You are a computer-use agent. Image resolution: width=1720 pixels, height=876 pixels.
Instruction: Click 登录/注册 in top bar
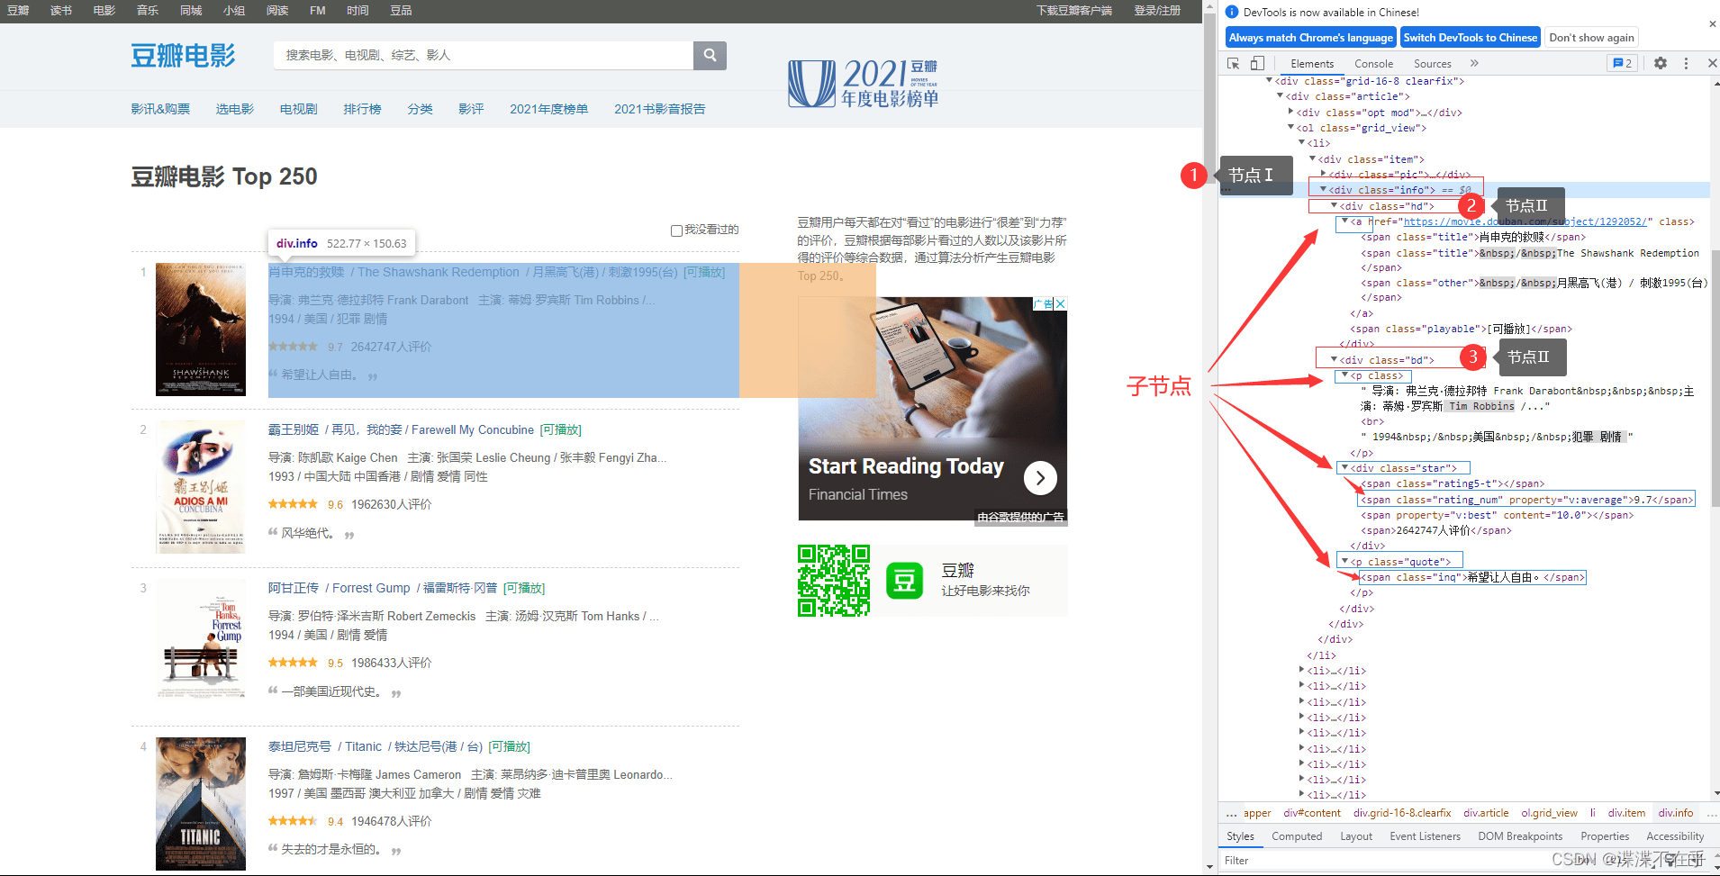click(x=1157, y=11)
